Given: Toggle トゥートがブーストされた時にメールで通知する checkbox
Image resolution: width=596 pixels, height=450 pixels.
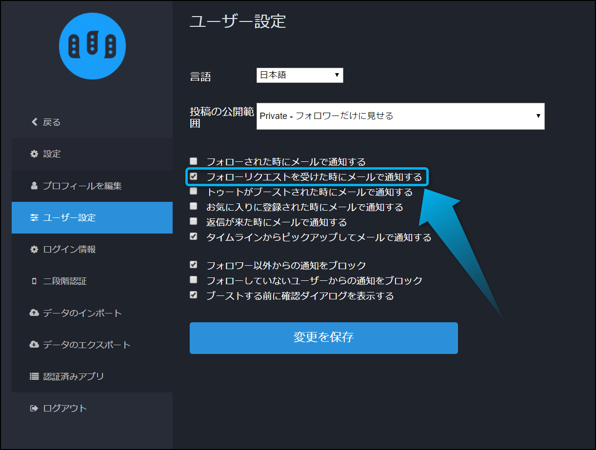Looking at the screenshot, I should click(x=194, y=191).
